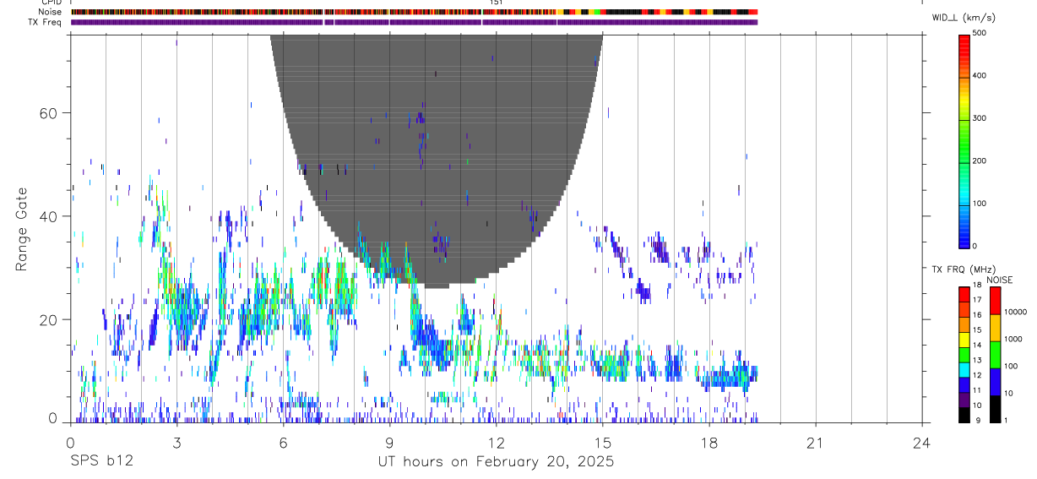1037x479 pixels.
Task: Click the 'UT hours on February 20, 2025' axis title
Action: (x=495, y=462)
